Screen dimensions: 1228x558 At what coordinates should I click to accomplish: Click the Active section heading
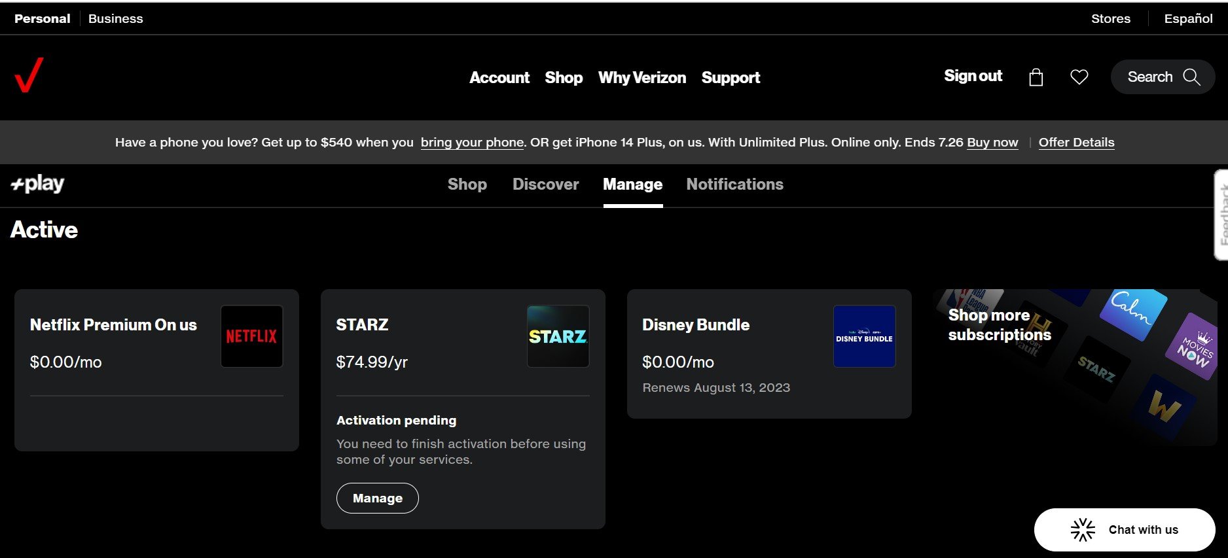44,230
